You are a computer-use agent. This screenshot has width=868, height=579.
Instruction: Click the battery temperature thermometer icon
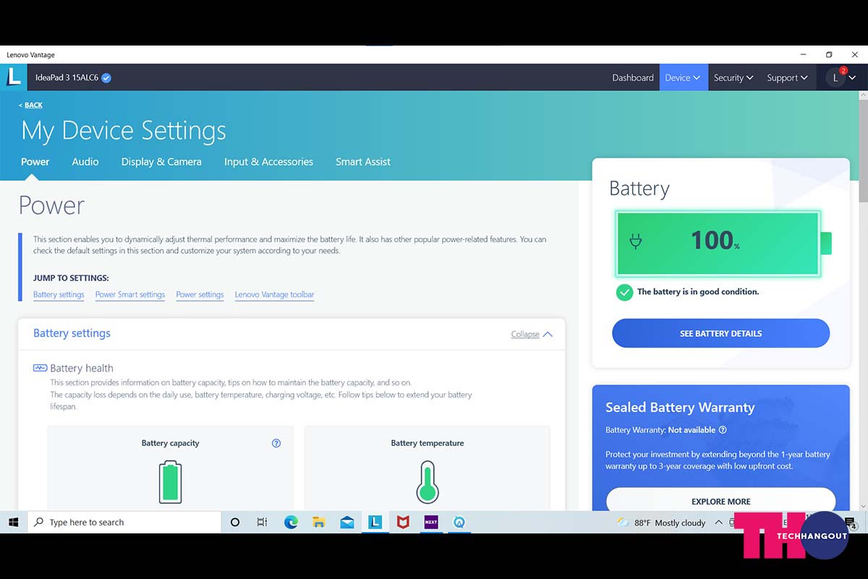[427, 482]
